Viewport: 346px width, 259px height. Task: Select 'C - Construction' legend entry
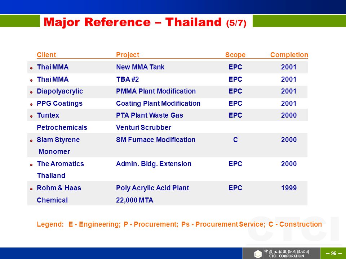coord(295,224)
